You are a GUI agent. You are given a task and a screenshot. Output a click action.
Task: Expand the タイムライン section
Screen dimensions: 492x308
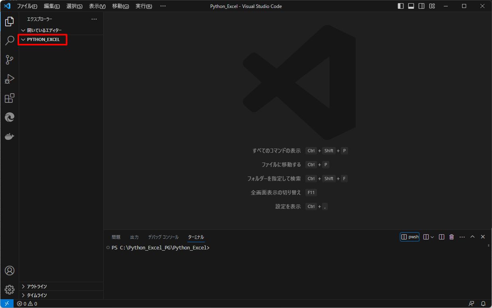pos(61,295)
